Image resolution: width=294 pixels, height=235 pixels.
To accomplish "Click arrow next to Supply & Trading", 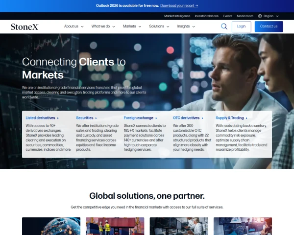I will click(246, 118).
